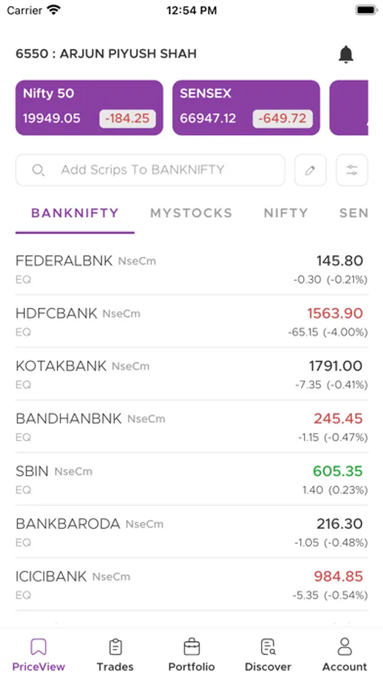Screen dimensions: 383x680
Task: Open the Trades clipboard icon
Action: tap(115, 647)
